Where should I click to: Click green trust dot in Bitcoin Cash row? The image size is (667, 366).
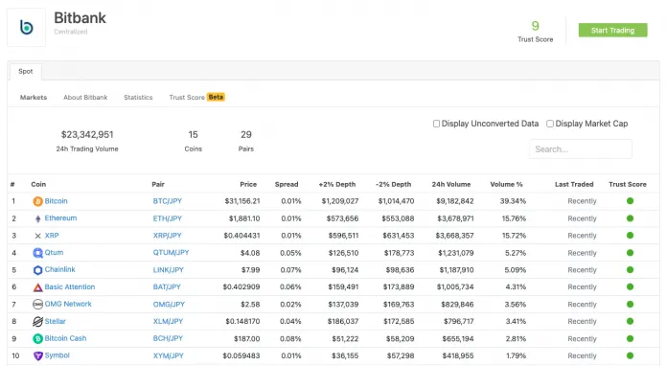point(630,339)
